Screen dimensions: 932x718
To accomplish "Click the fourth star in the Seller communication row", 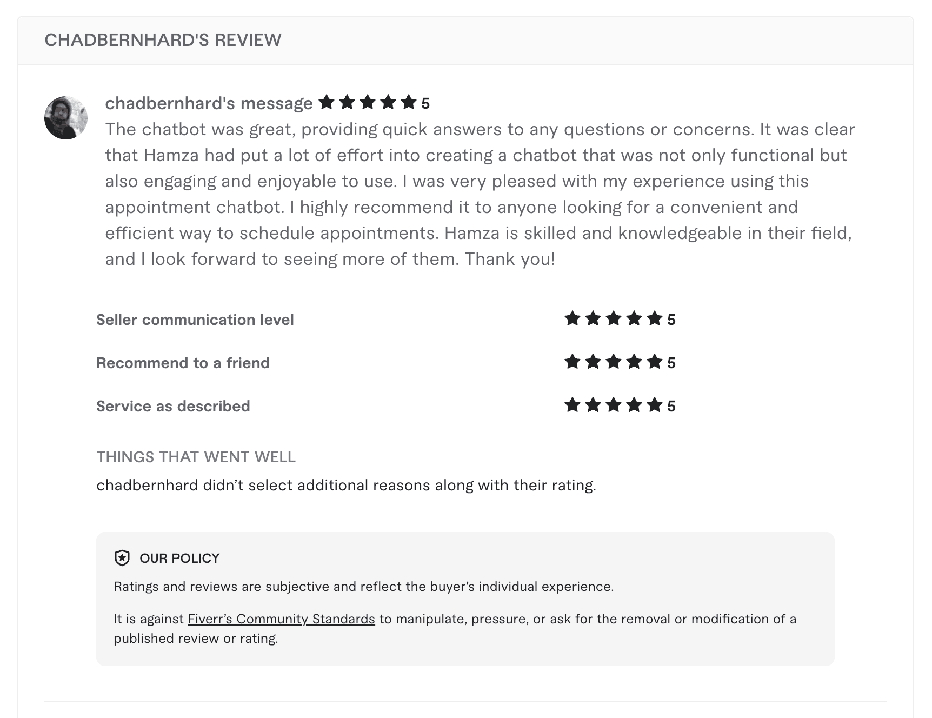I will (x=635, y=319).
